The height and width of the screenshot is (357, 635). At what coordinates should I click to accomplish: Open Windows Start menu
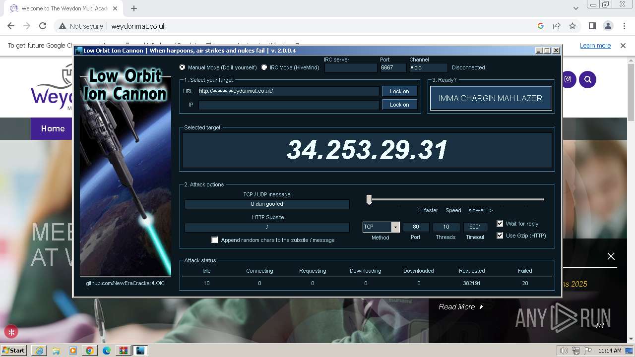coord(13,351)
